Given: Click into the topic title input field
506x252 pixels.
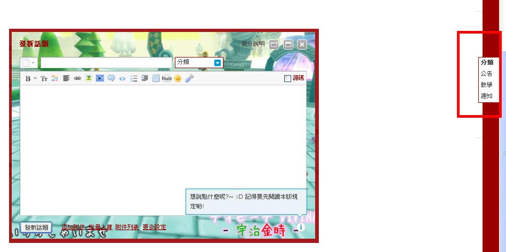Looking at the screenshot, I should tap(106, 62).
